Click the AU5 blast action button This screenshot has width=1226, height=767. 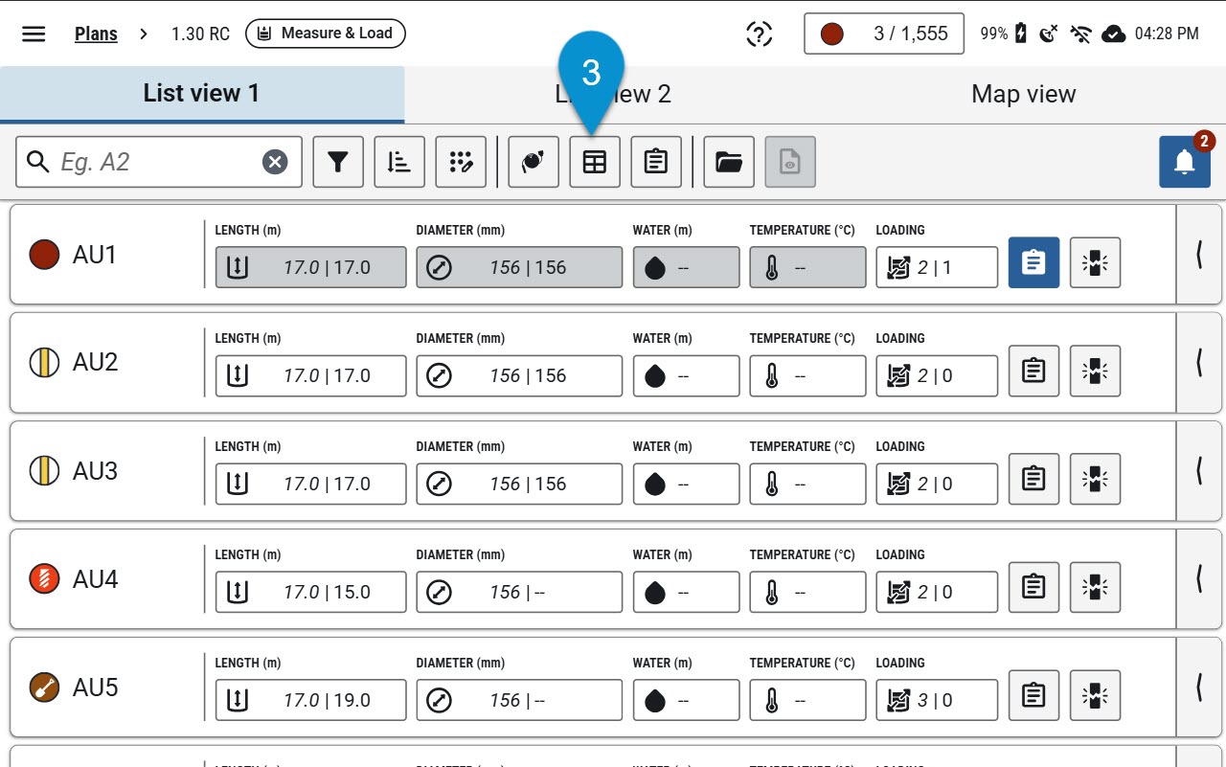click(x=1095, y=695)
